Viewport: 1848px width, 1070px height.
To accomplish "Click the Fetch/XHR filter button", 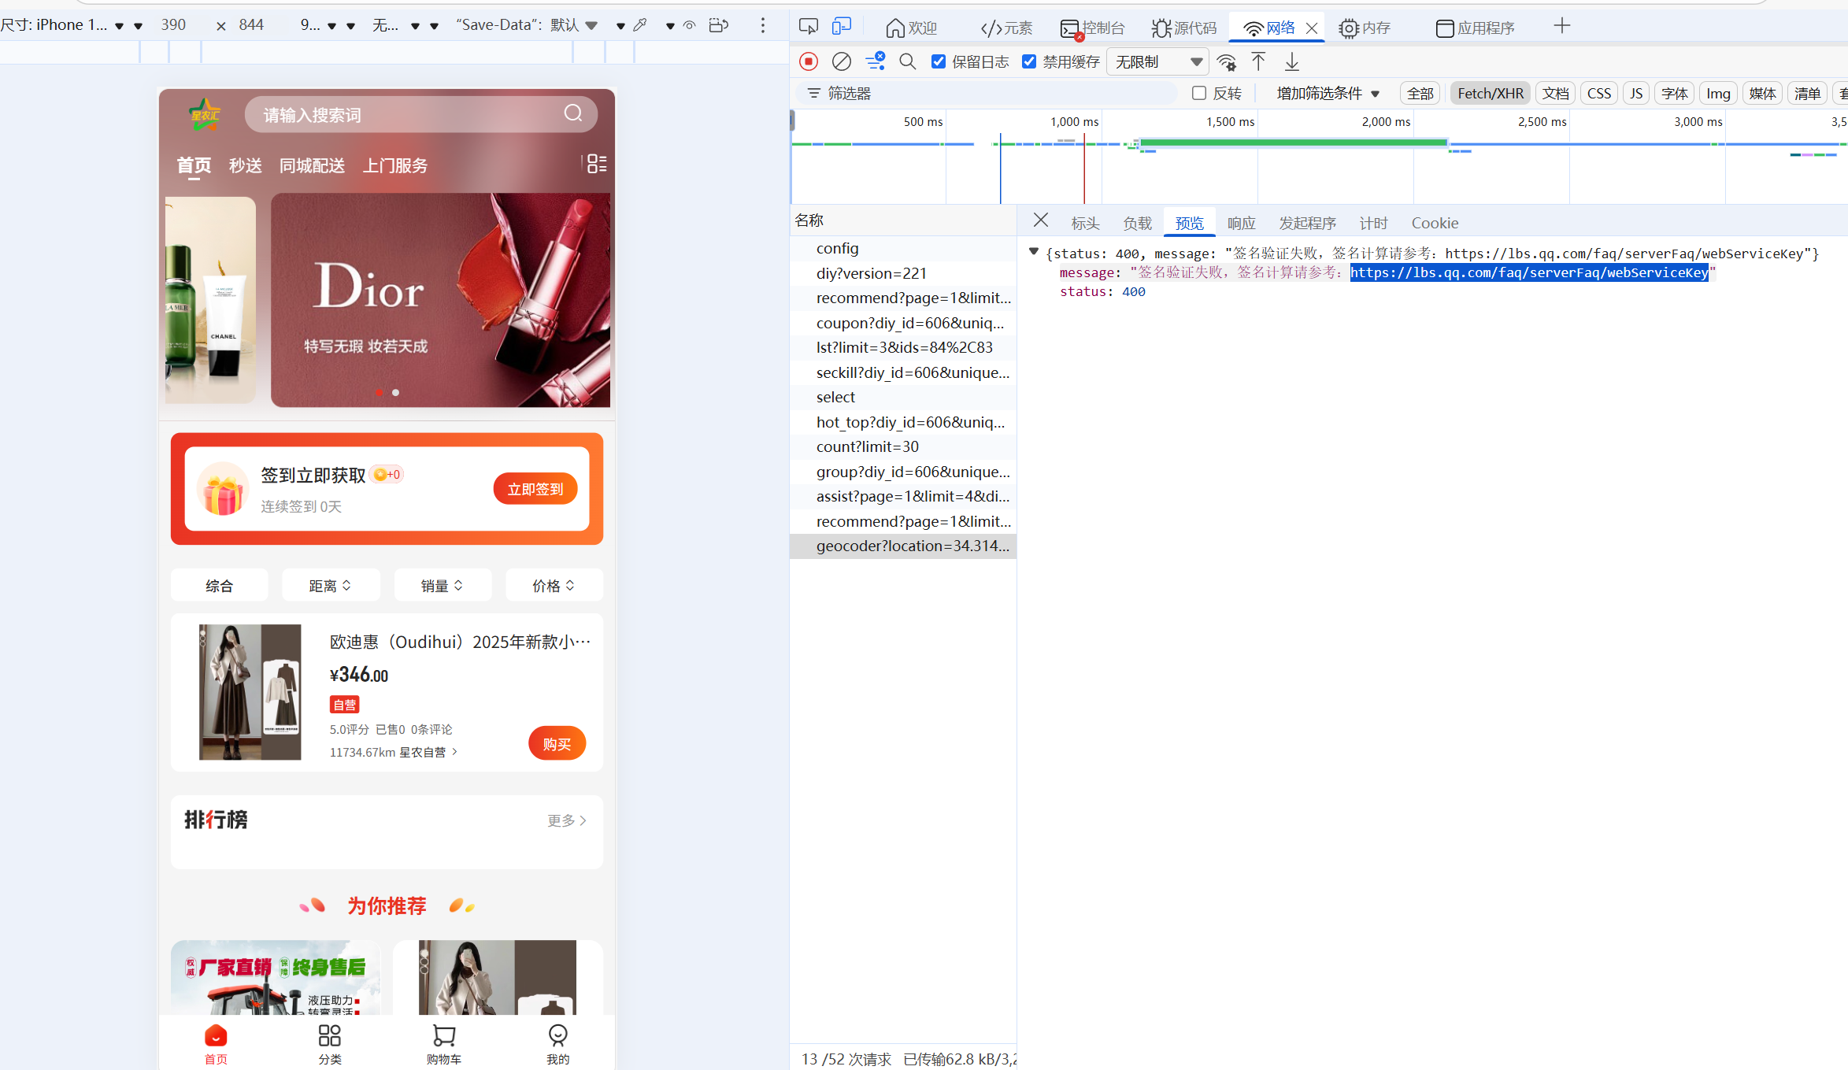I will pos(1490,93).
